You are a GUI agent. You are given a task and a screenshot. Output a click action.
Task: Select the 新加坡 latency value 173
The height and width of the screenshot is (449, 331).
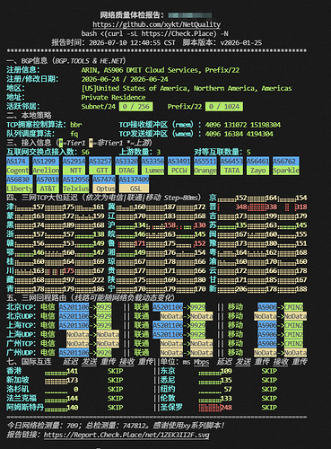pyautogui.click(x=72, y=380)
